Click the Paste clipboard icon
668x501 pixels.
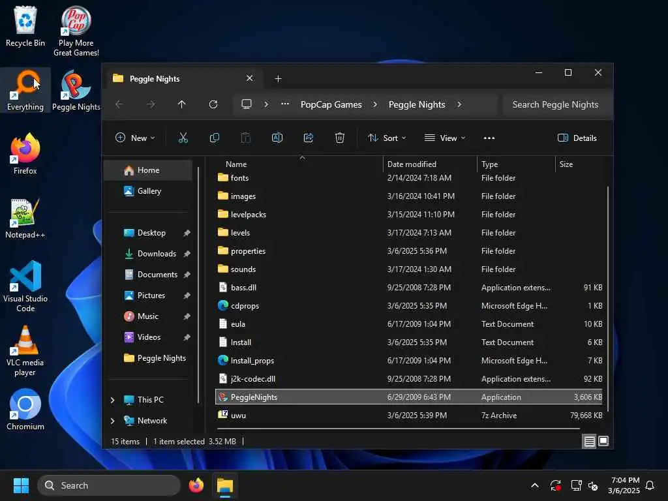(246, 138)
